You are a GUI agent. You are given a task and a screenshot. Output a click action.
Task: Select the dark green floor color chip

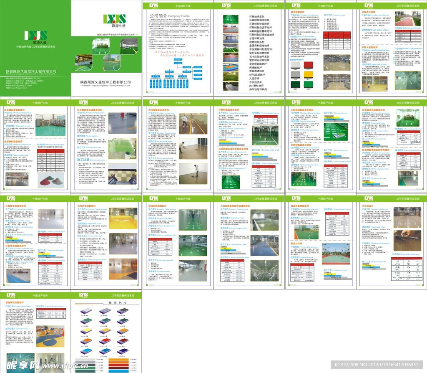coord(295,84)
